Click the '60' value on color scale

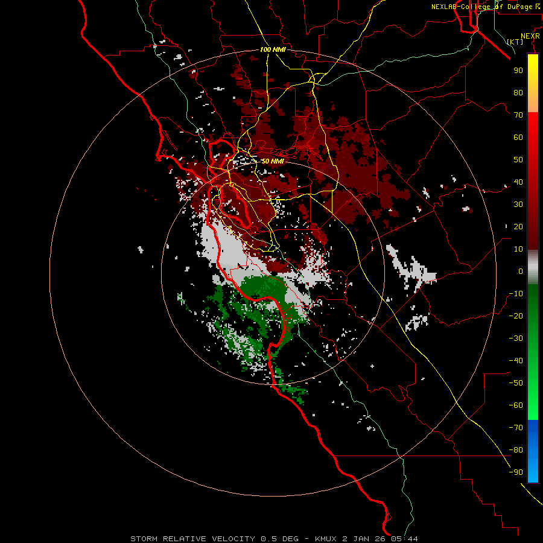point(518,138)
